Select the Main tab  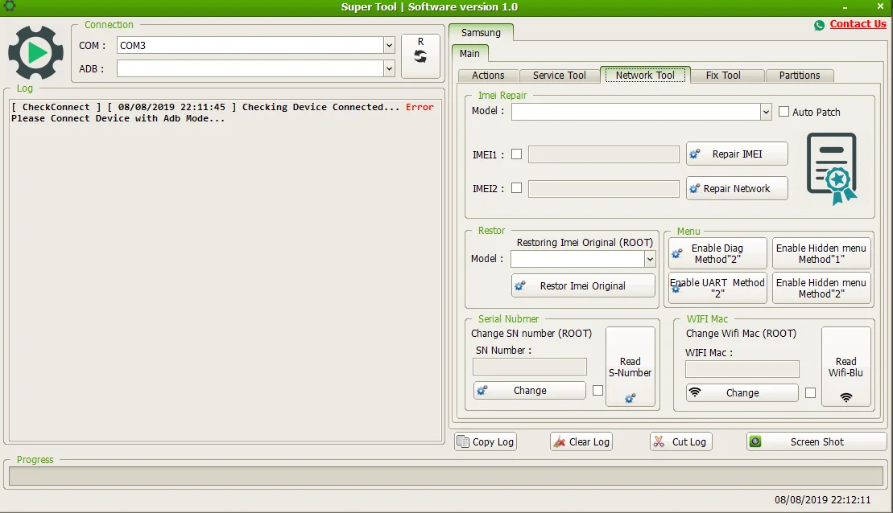click(x=469, y=53)
